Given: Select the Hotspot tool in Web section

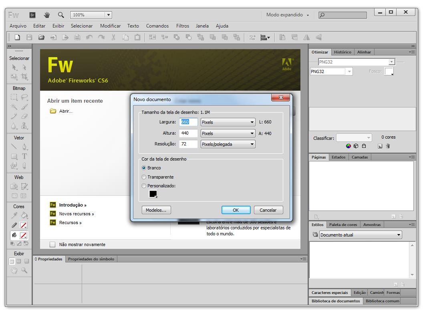Looking at the screenshot, I should click(x=14, y=186).
